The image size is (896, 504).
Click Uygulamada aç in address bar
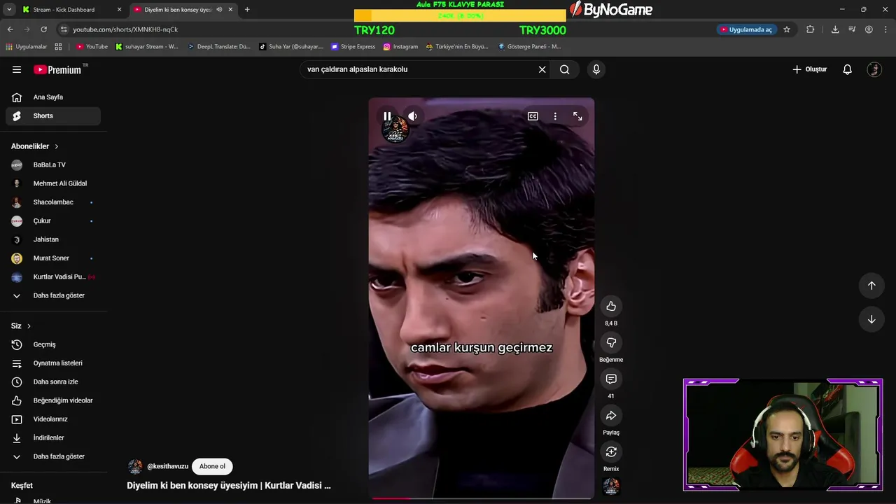tap(746, 29)
